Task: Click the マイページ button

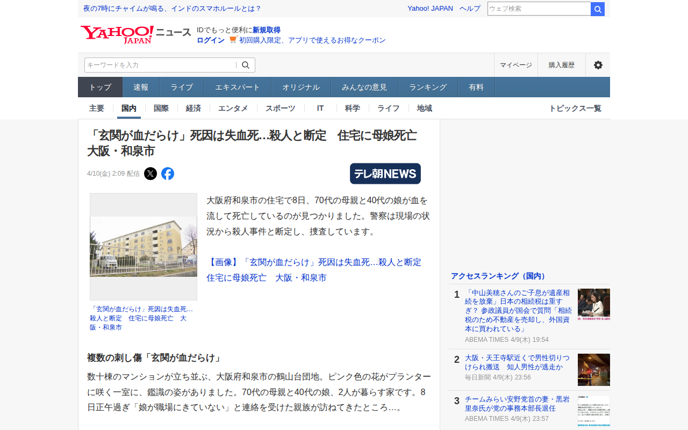Action: click(515, 65)
